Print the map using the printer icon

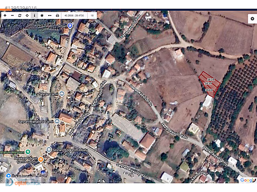pos(57,16)
